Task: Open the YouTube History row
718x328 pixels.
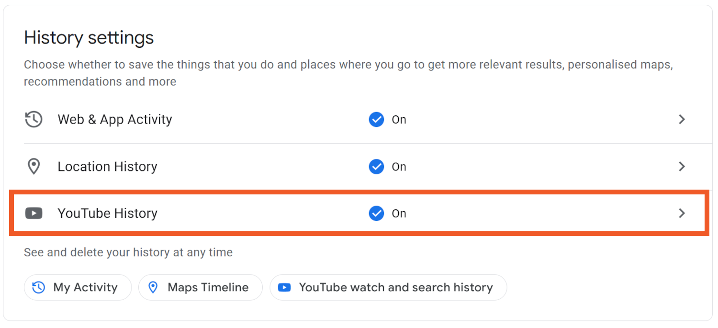Action: [108, 213]
